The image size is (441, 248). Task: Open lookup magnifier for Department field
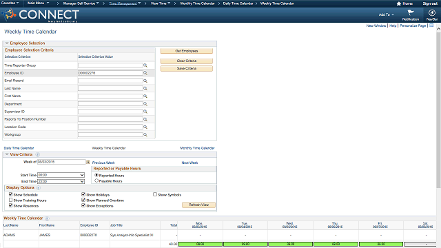[145, 104]
